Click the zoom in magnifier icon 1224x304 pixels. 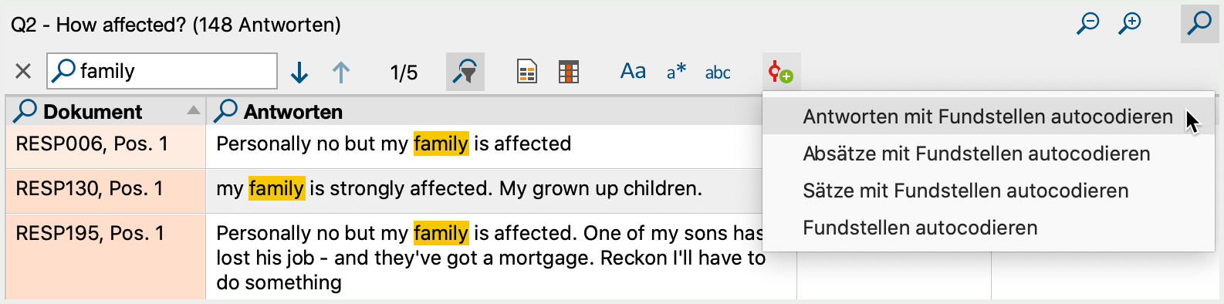point(1130,24)
